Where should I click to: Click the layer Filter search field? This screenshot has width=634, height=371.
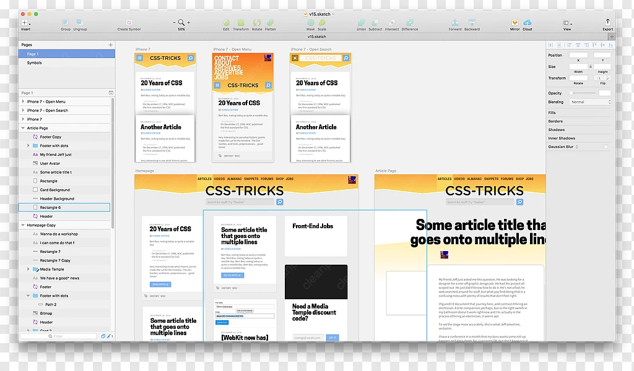point(59,336)
